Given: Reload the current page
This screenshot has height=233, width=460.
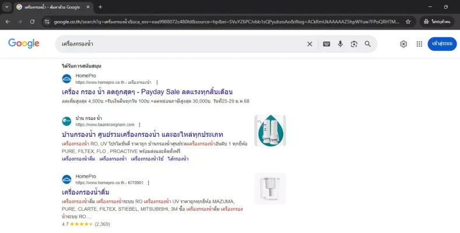Looking at the screenshot, I should pyautogui.click(x=33, y=22).
